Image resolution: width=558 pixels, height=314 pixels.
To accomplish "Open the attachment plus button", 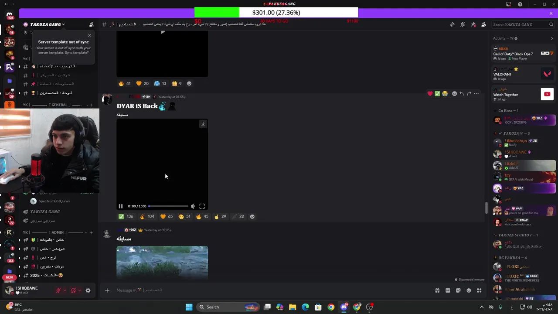I will pyautogui.click(x=107, y=290).
